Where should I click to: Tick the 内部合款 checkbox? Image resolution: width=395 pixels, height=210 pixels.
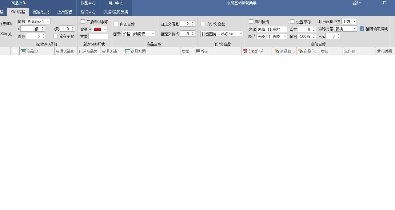click(116, 24)
